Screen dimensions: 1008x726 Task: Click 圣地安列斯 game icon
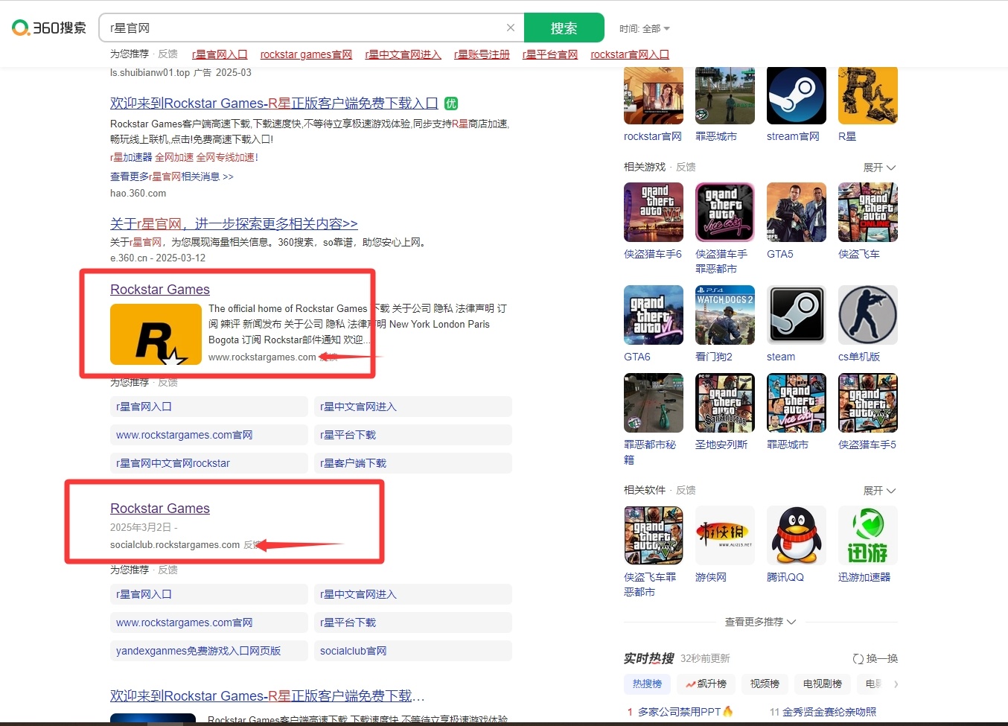click(725, 403)
